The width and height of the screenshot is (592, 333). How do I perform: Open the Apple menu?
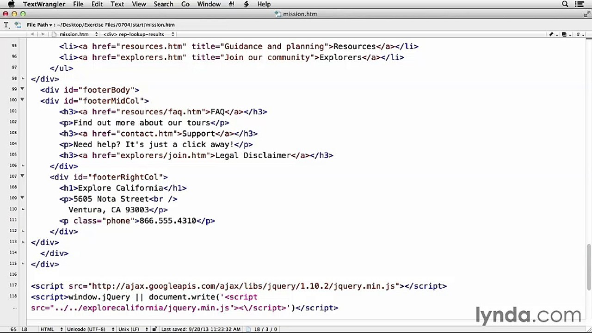tap(11, 4)
